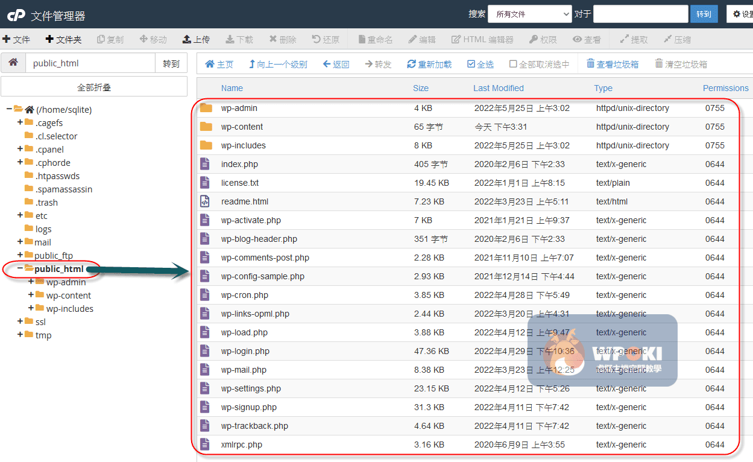
Task: Click the public_html path input field
Action: tap(90, 63)
